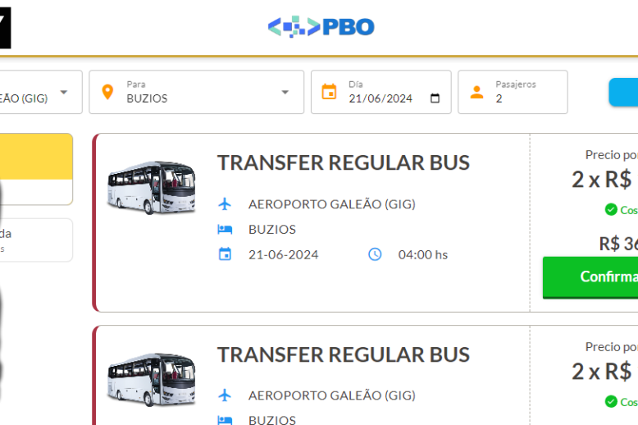Image resolution: width=638 pixels, height=425 pixels.
Task: Click the first bus thumbnail image
Action: 152,188
